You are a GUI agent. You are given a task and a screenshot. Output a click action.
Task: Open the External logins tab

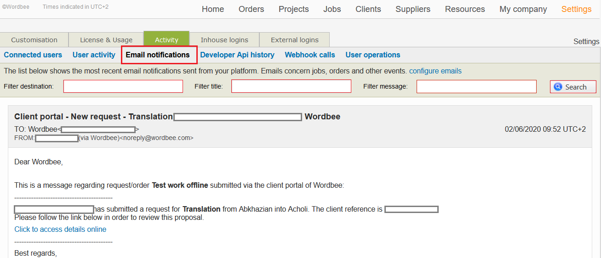[295, 40]
